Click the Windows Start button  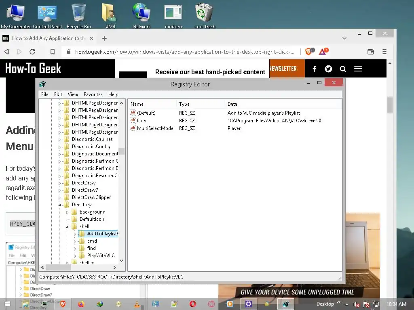(7, 304)
